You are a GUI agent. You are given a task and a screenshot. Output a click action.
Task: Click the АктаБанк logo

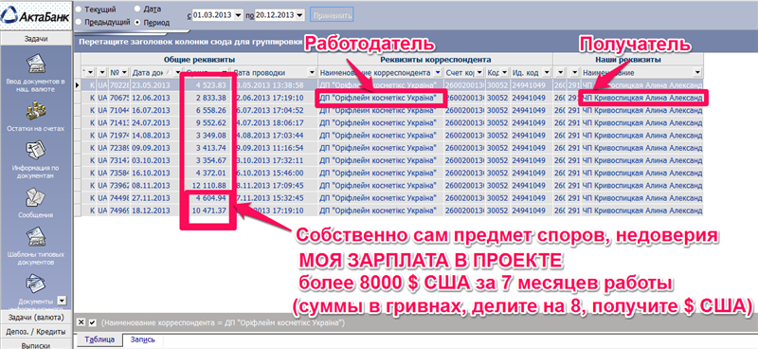point(36,17)
